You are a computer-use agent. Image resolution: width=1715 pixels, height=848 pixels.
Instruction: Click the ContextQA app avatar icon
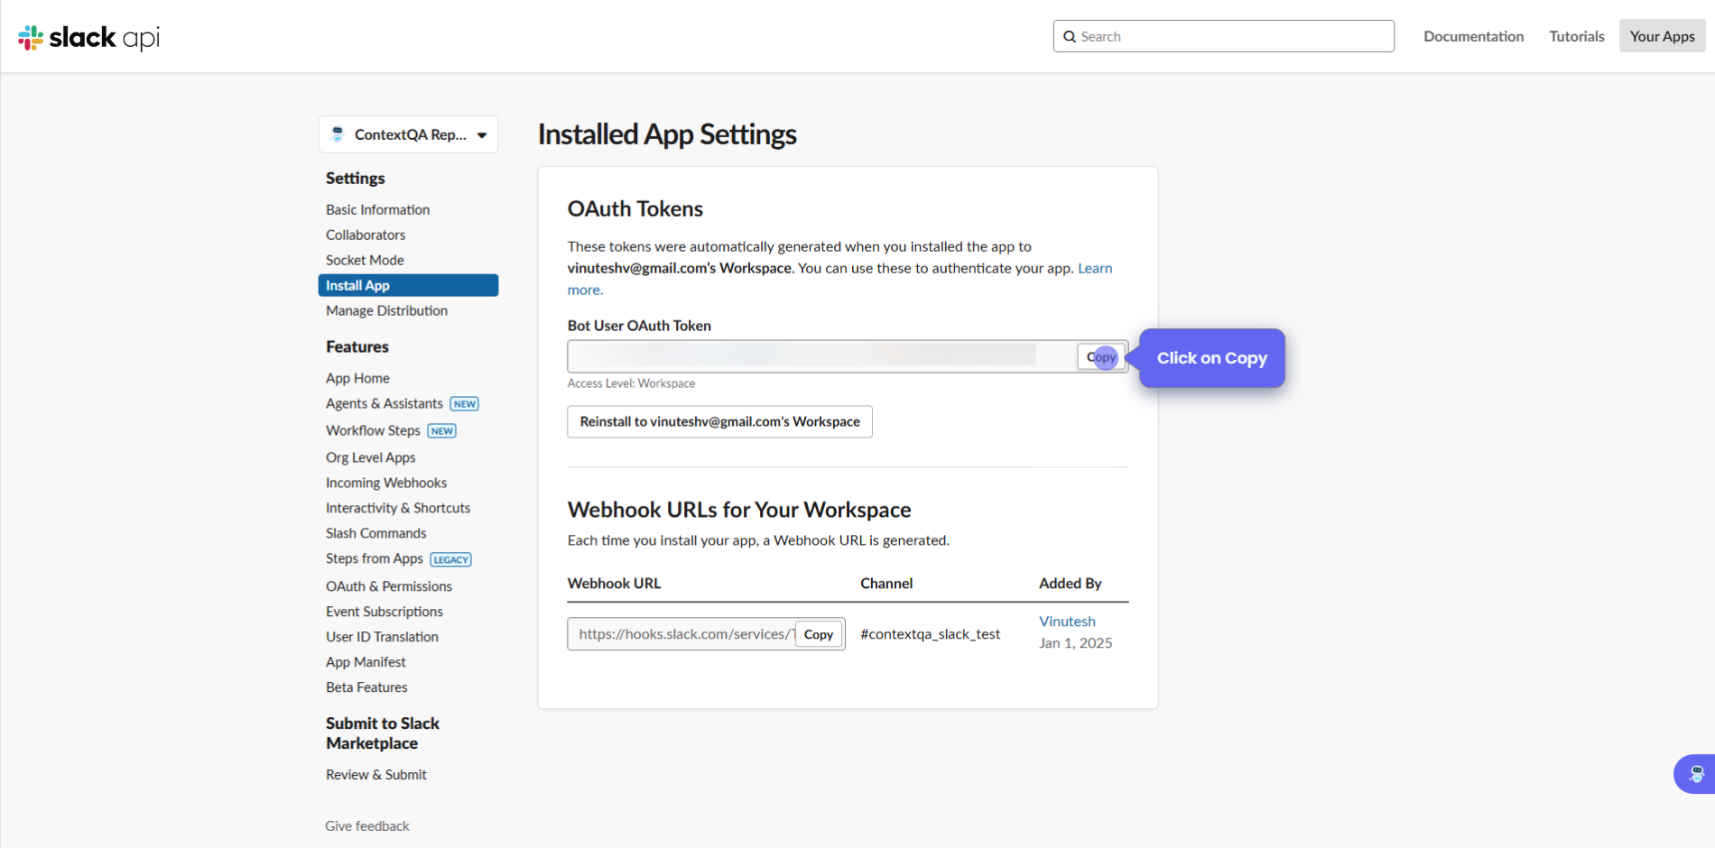(338, 134)
